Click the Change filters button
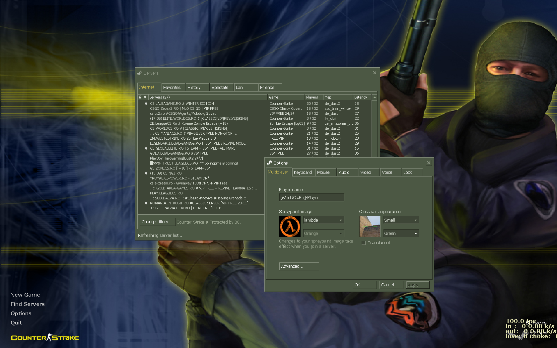The image size is (557, 348). point(157,222)
